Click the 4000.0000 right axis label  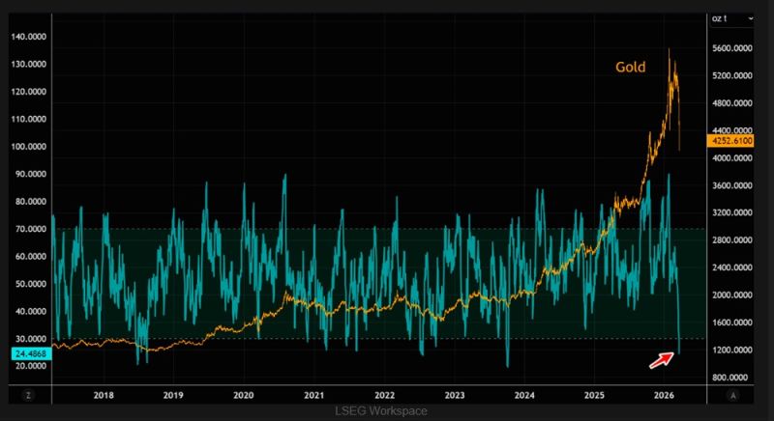732,158
